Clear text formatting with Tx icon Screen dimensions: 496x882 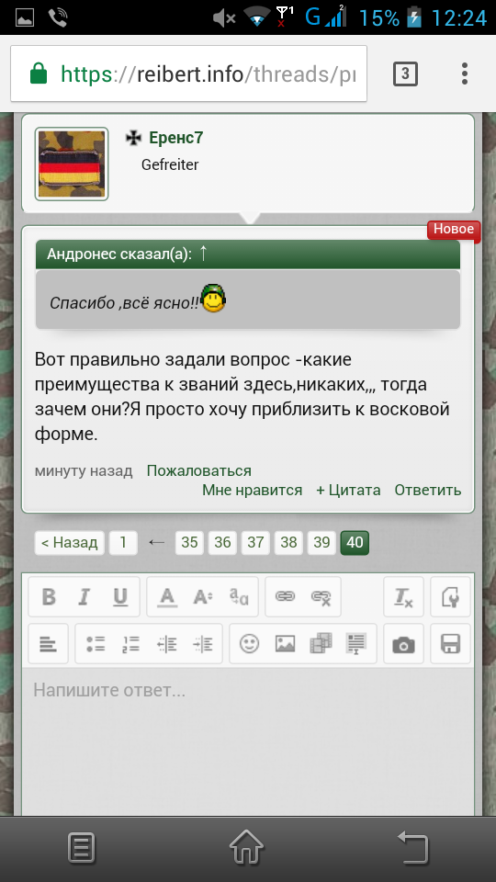pyautogui.click(x=403, y=597)
